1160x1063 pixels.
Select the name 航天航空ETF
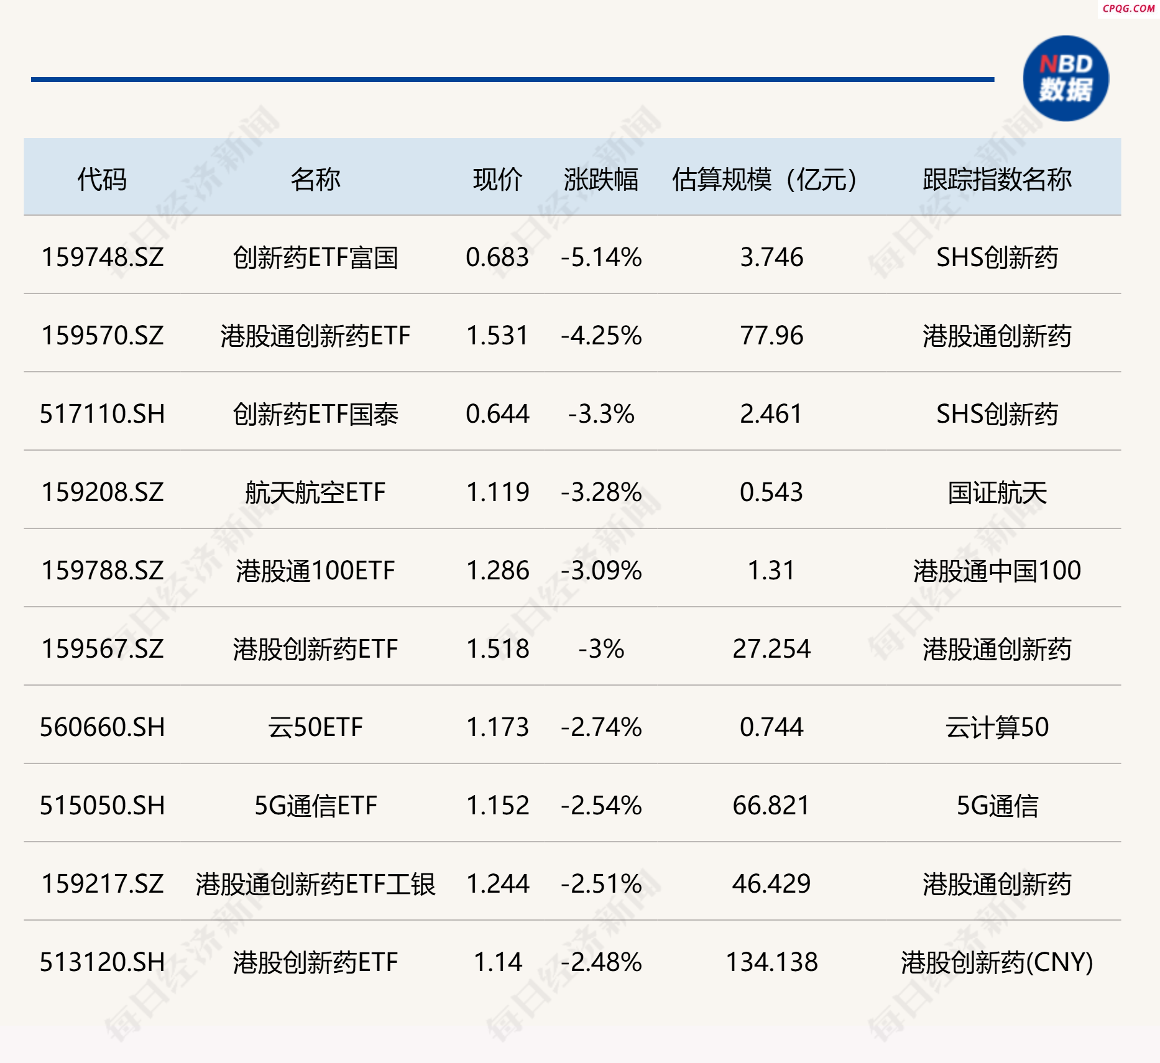[x=315, y=492]
